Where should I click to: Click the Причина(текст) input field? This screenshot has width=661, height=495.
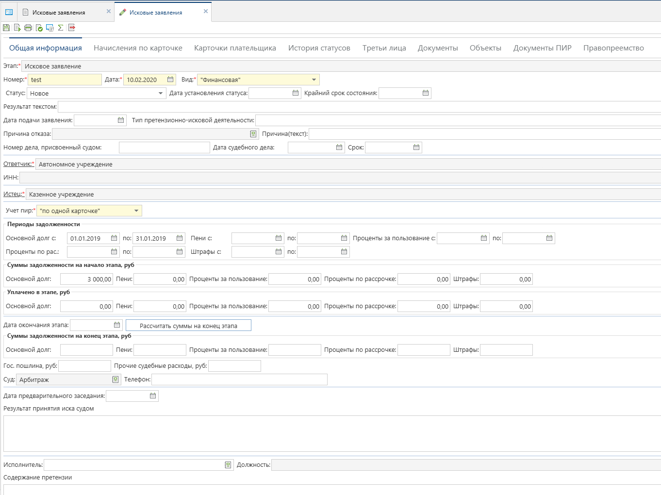click(x=485, y=134)
